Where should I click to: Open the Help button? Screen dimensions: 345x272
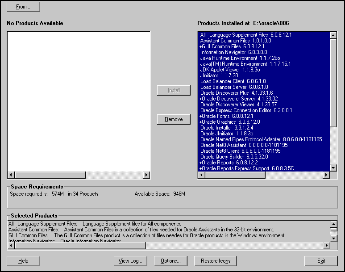(x=23, y=261)
